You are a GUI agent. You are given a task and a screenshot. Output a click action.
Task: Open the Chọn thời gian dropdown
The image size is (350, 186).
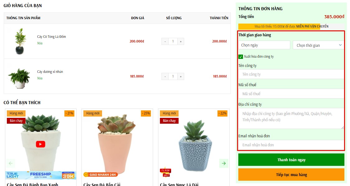coord(319,45)
